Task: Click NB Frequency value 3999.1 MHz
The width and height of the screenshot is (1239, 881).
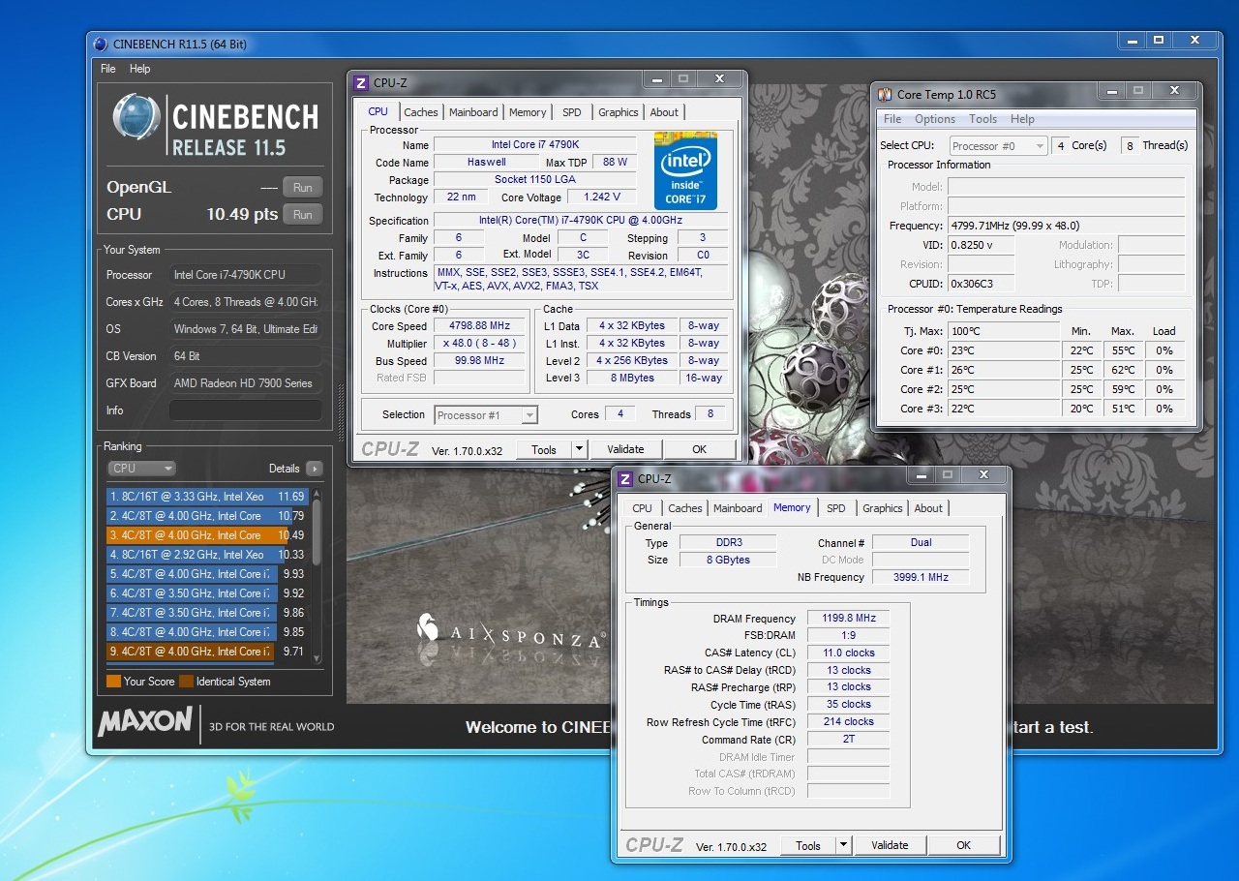Action: tap(921, 577)
